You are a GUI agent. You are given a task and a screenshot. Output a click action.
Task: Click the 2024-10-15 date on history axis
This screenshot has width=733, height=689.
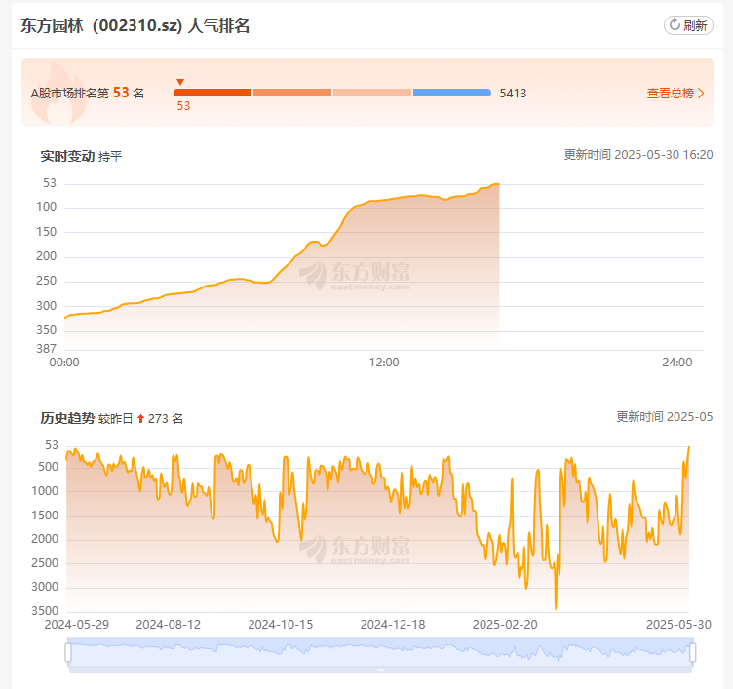click(281, 625)
